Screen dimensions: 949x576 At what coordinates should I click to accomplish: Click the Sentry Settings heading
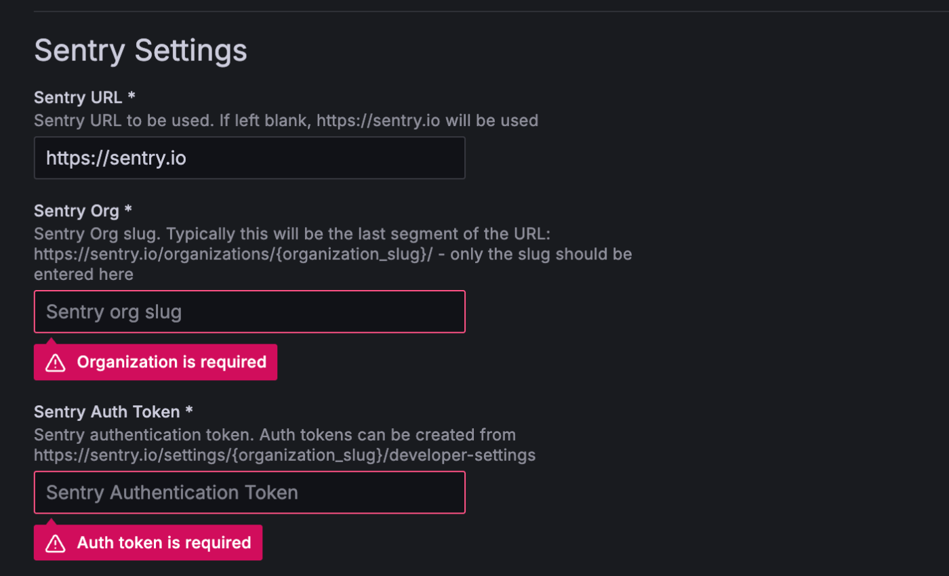140,51
